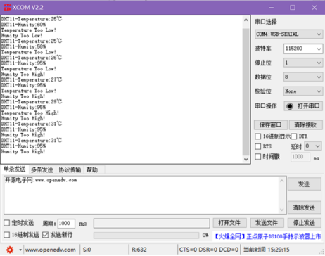This screenshot has width=325, height=256.
Task: Open the 延时 delay dropdown showing 0
Action: tap(313, 146)
